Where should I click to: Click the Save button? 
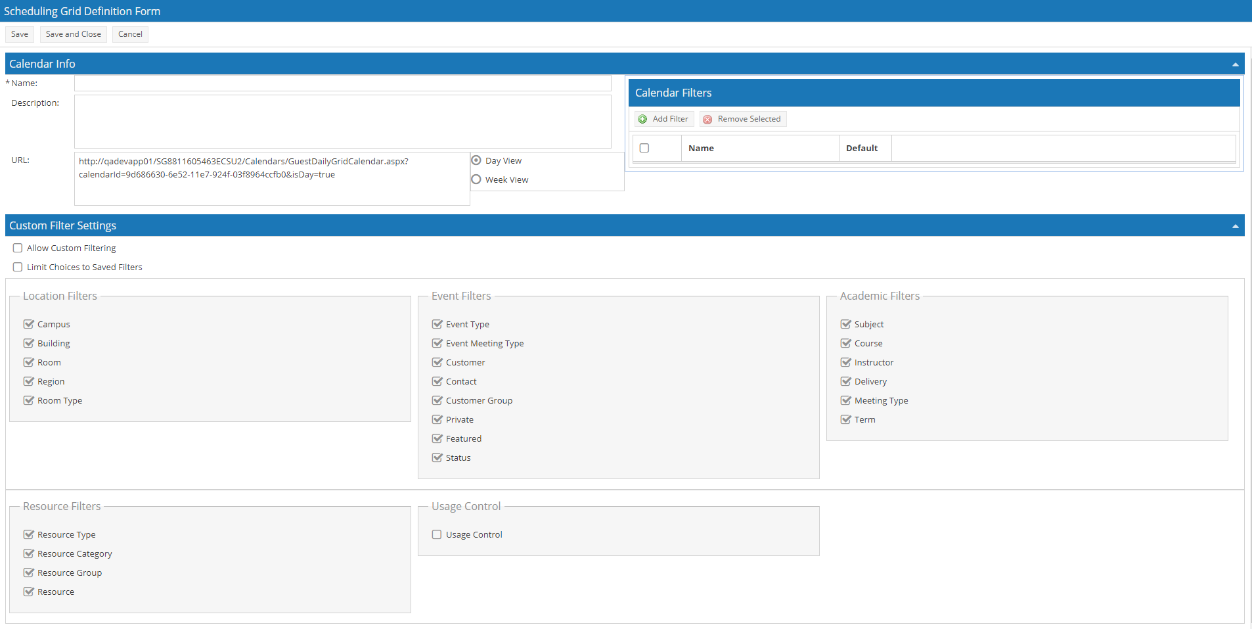point(20,34)
